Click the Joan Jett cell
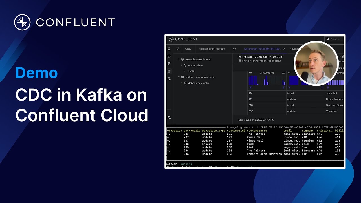 point(335,93)
